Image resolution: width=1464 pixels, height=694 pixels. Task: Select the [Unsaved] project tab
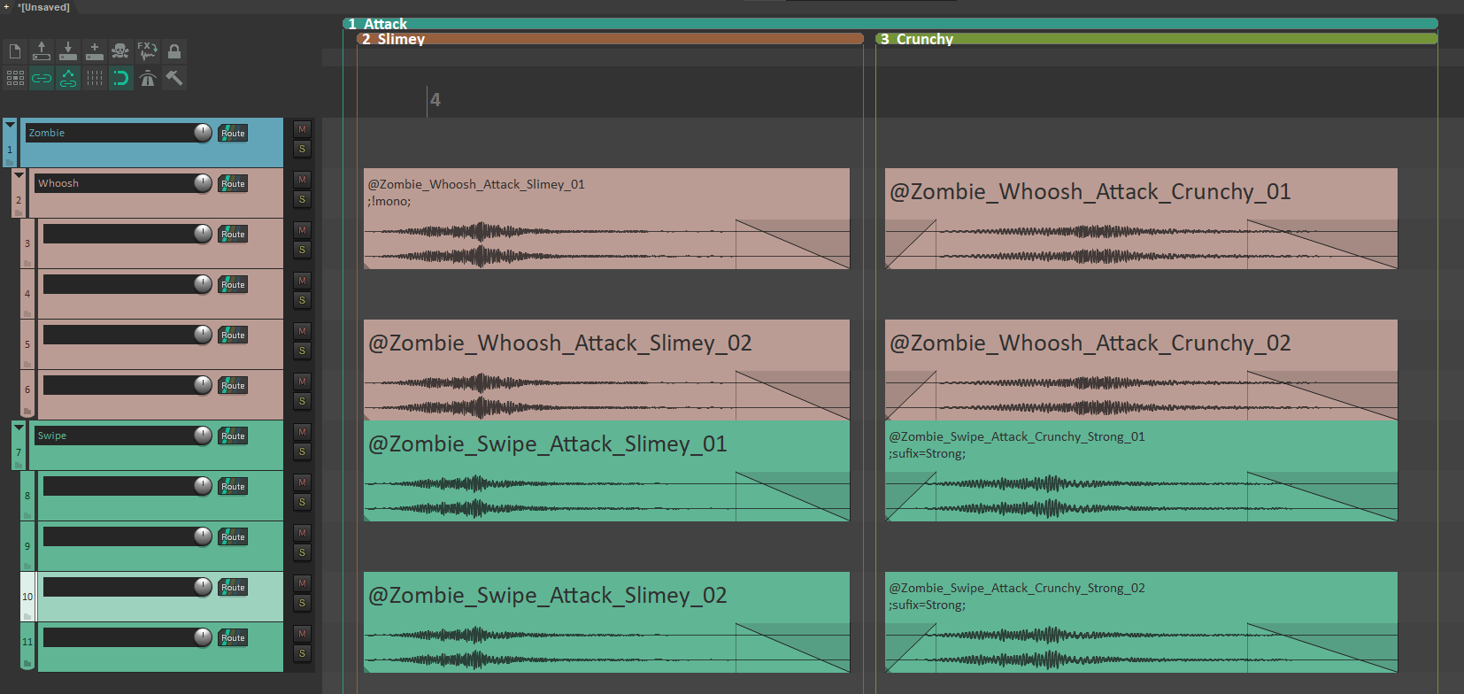pos(44,7)
